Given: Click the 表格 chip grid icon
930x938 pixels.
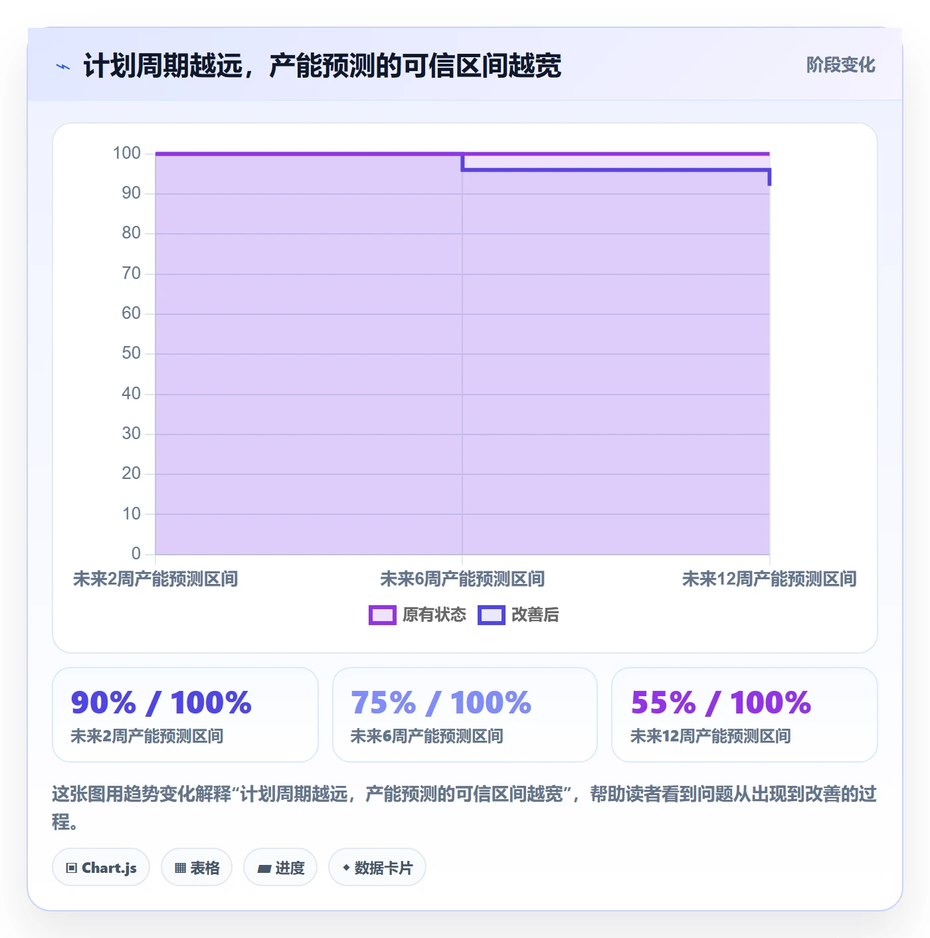Looking at the screenshot, I should (180, 868).
